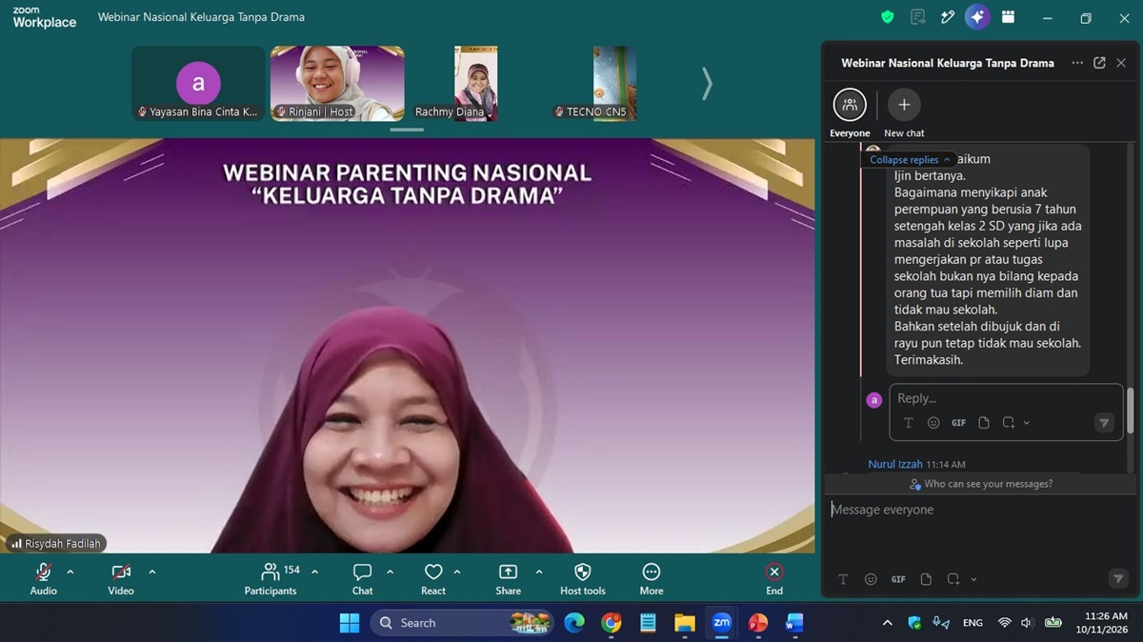This screenshot has width=1143, height=642.
Task: Open the React heart menu
Action: (x=433, y=578)
